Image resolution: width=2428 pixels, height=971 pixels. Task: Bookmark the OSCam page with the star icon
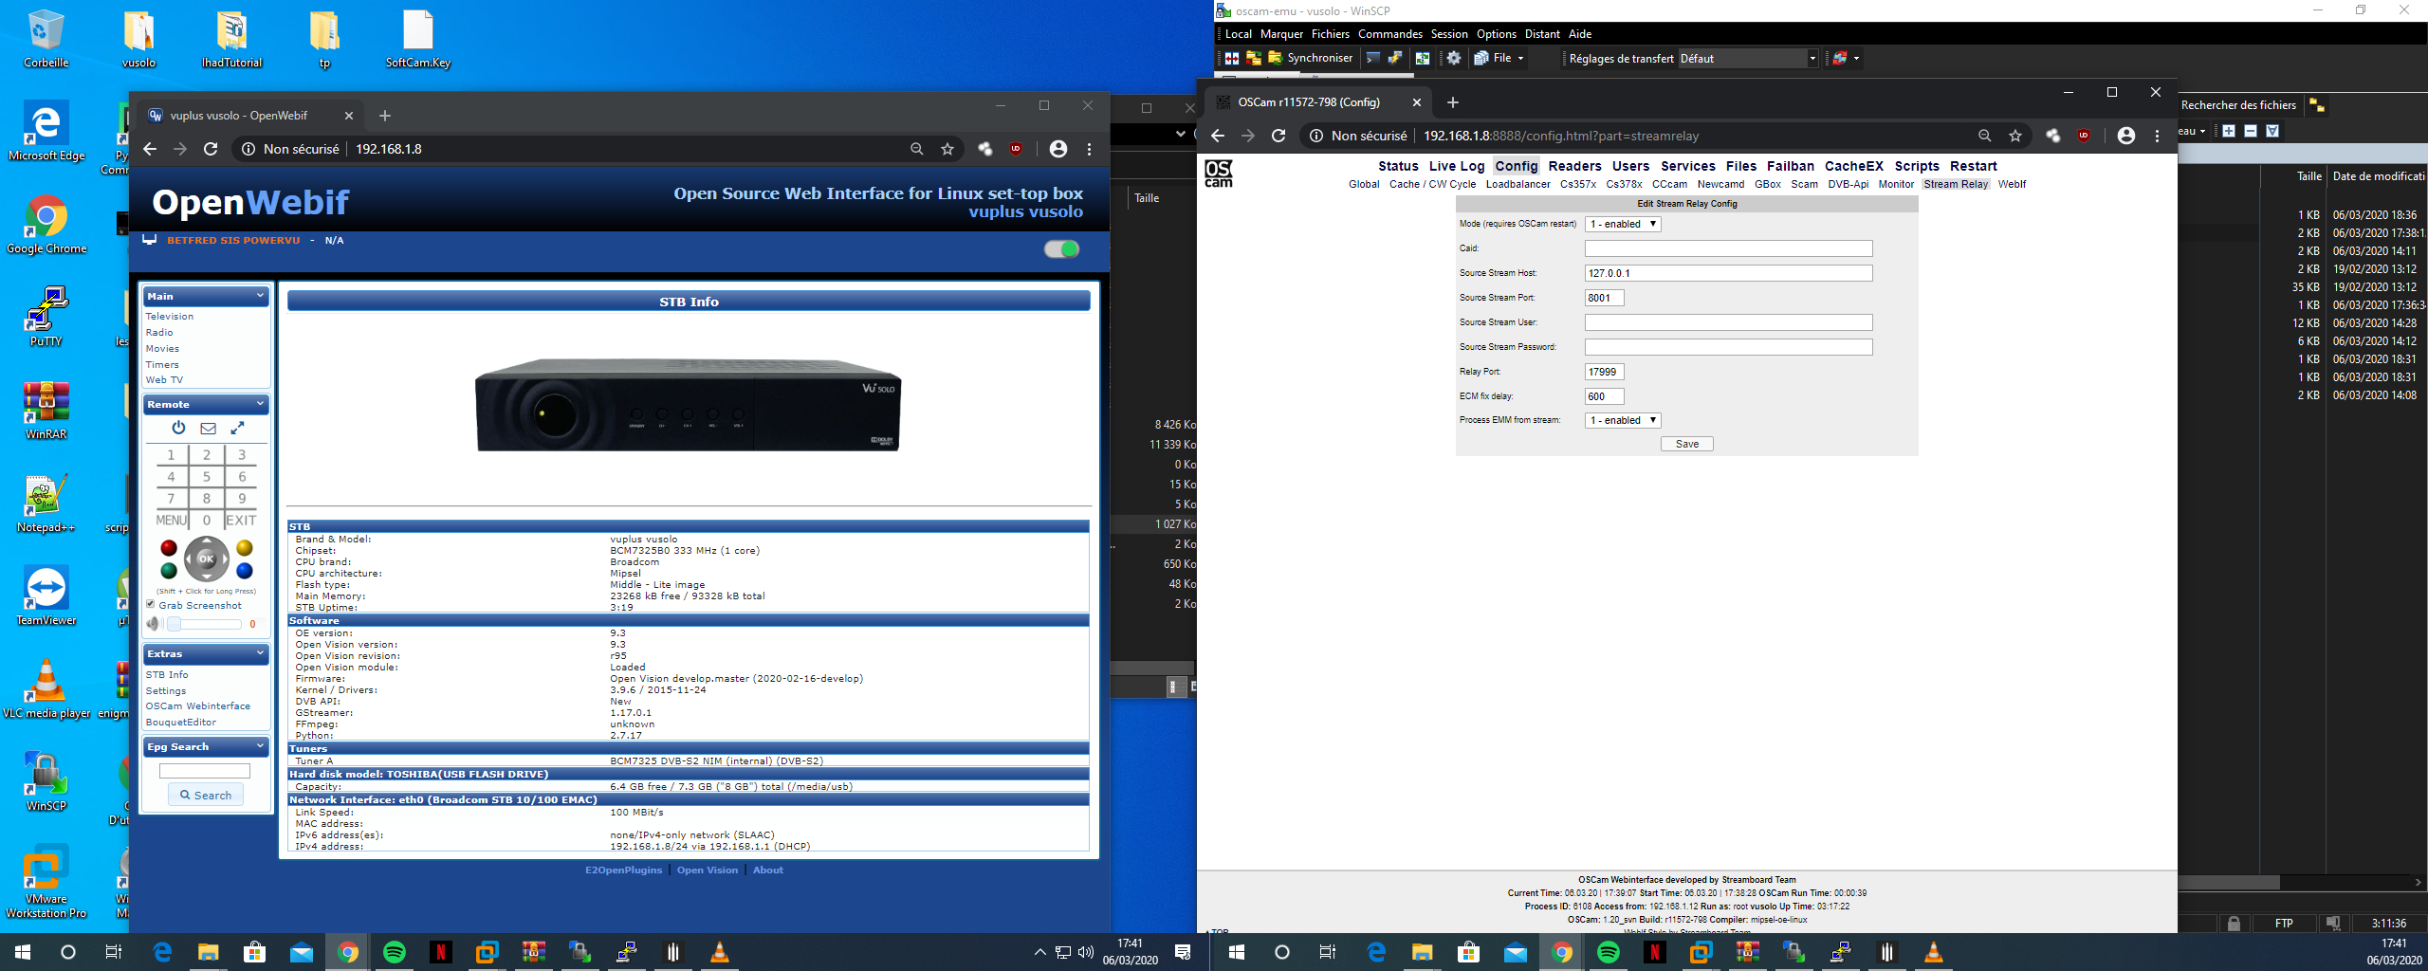[x=2015, y=136]
